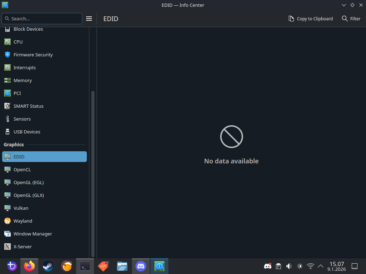Open the PCI information page
The image size is (366, 274).
tap(44, 93)
